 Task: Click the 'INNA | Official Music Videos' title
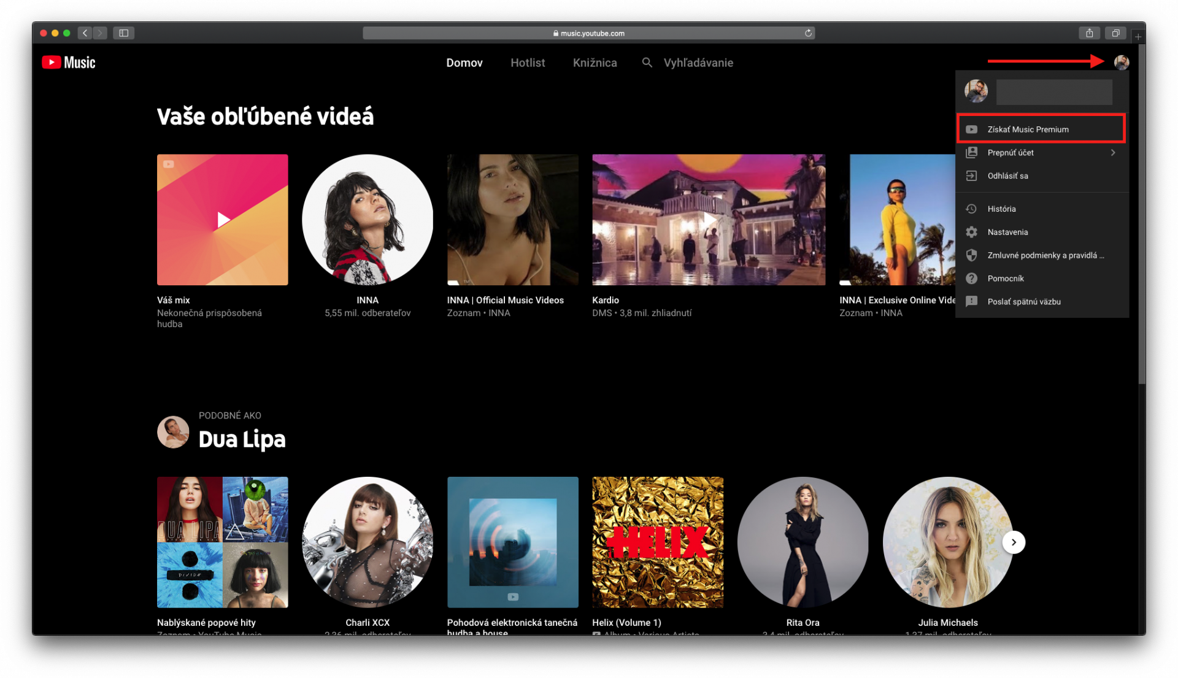[506, 300]
